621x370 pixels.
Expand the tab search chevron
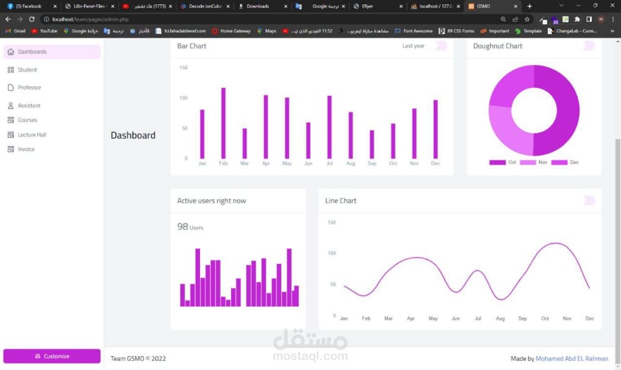point(561,6)
